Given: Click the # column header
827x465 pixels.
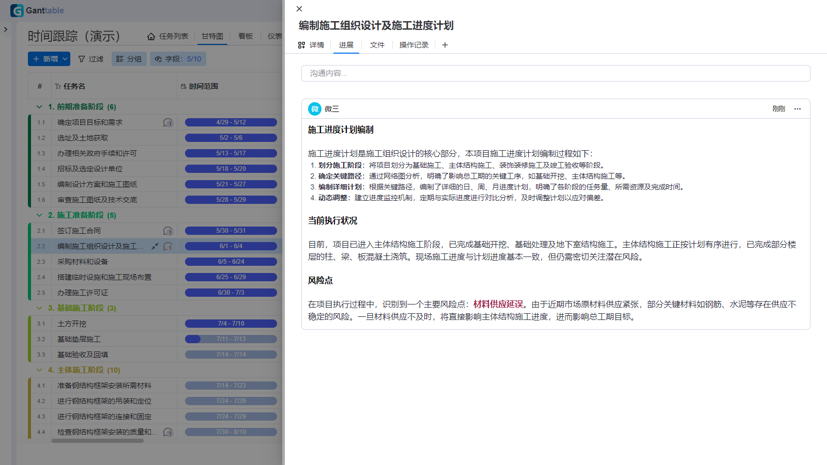Looking at the screenshot, I should (x=40, y=86).
